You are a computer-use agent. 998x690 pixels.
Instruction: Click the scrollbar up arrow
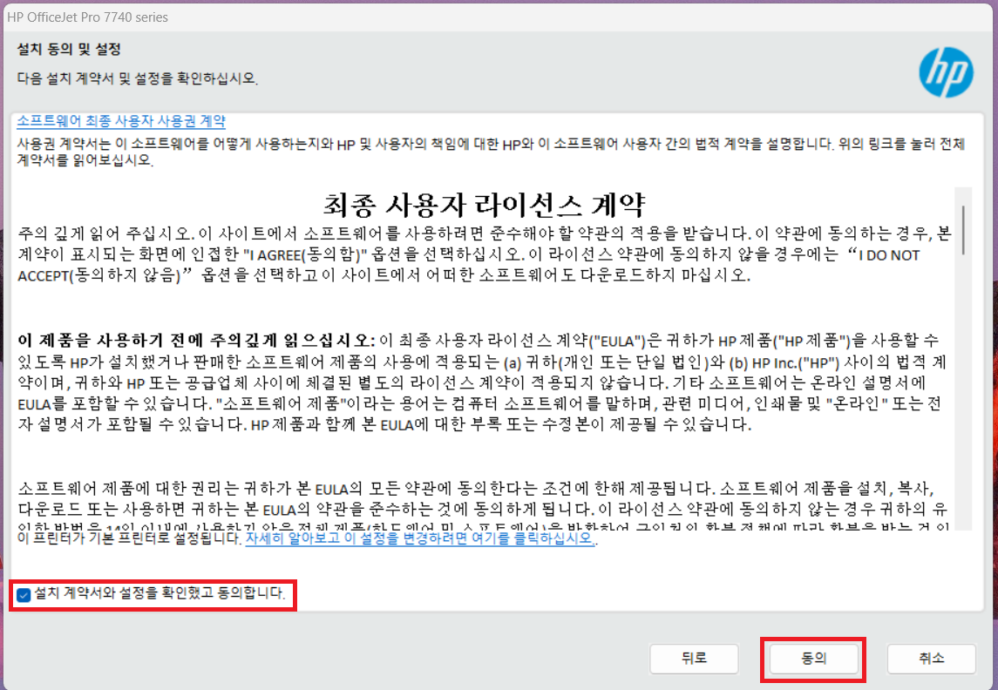tap(963, 191)
